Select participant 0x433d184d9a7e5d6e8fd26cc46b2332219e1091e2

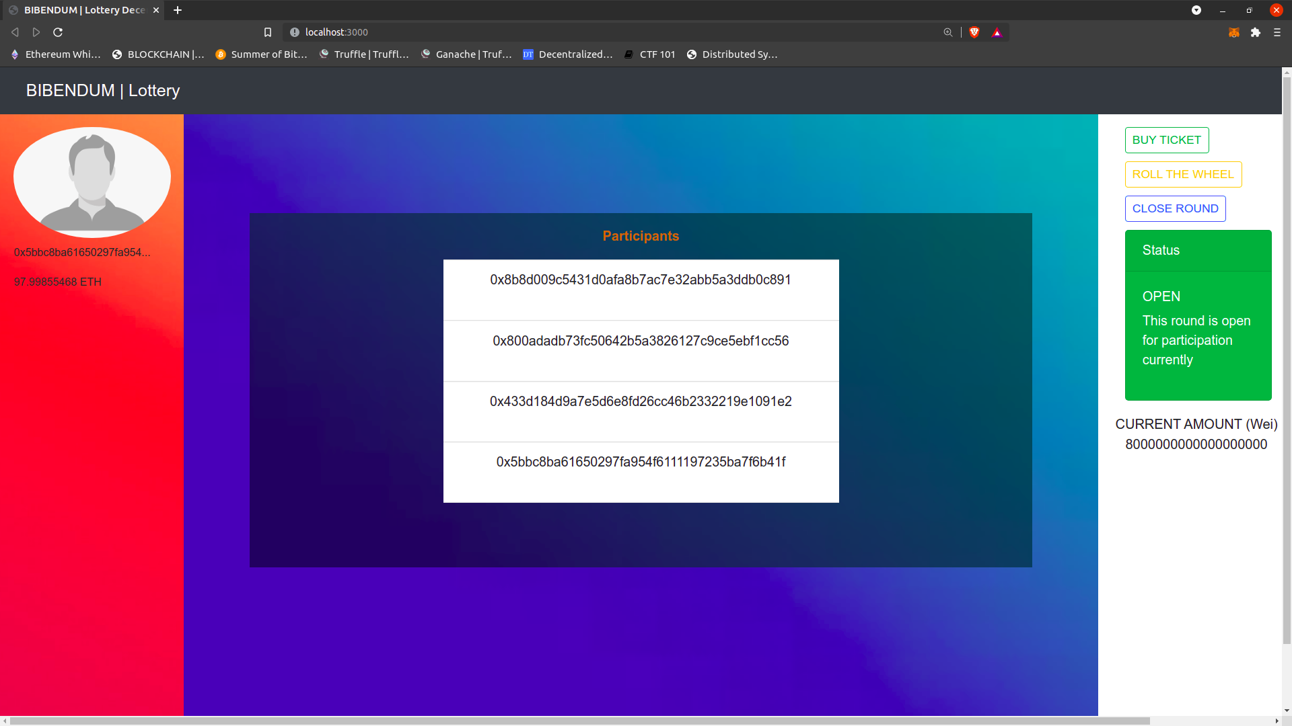coord(641,411)
